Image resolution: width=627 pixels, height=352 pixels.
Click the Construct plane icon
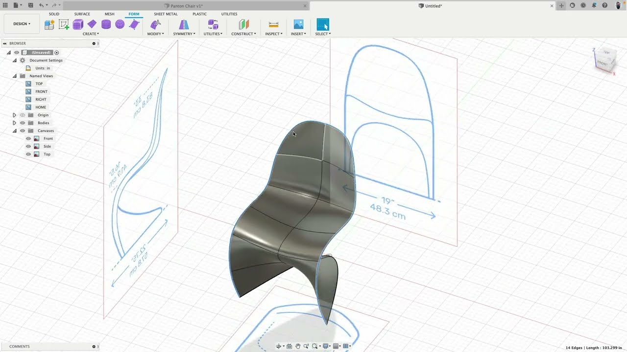click(244, 24)
